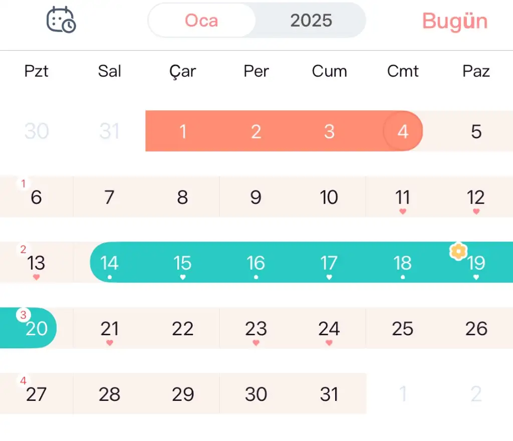Select January 31 on the calendar

(329, 394)
